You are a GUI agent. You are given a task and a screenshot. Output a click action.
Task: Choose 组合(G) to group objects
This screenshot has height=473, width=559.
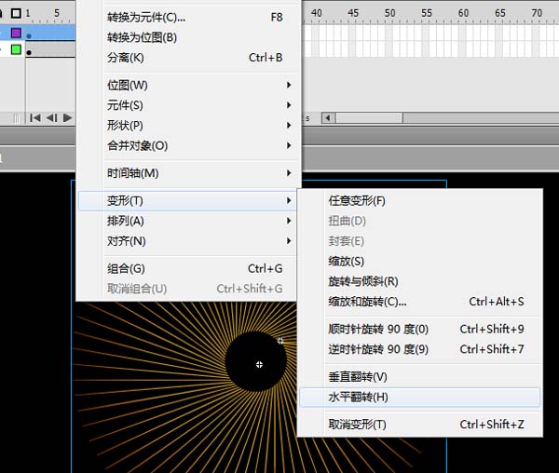tap(188, 268)
